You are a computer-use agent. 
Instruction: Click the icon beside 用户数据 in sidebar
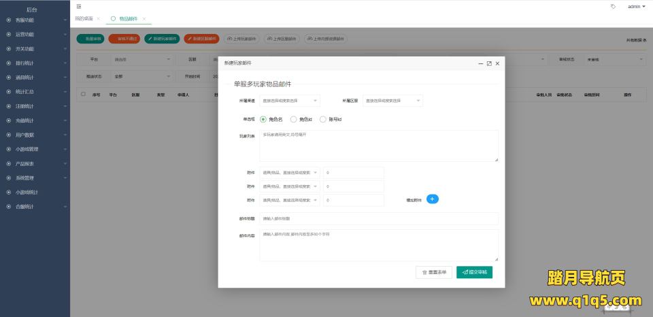pos(9,135)
